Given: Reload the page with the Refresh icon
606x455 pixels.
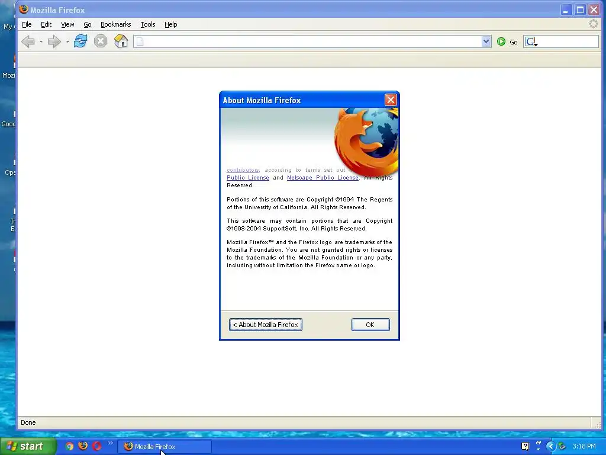Looking at the screenshot, I should point(80,41).
